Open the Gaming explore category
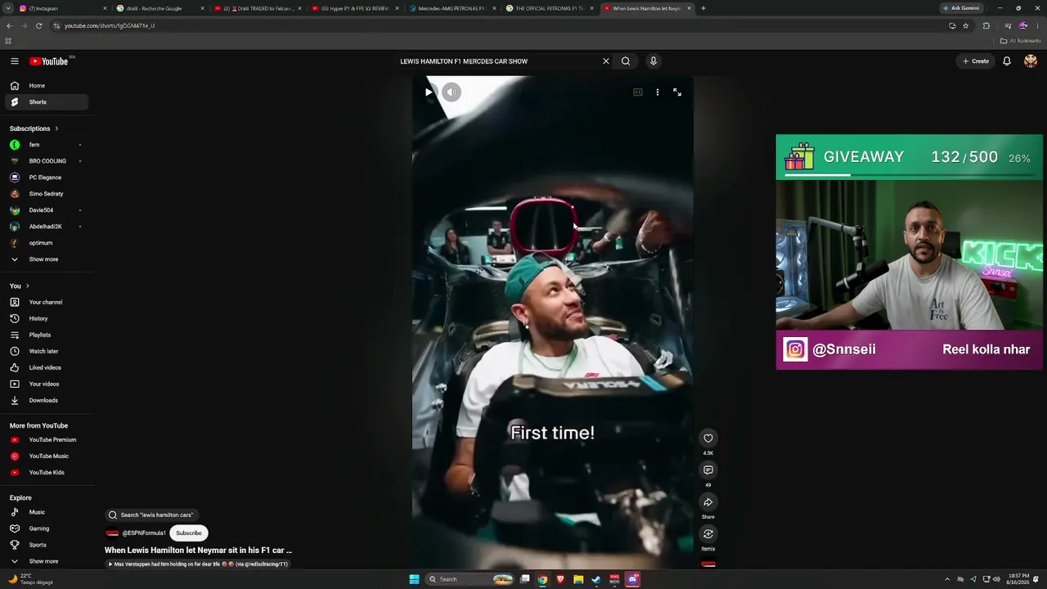This screenshot has height=589, width=1047. click(46, 528)
